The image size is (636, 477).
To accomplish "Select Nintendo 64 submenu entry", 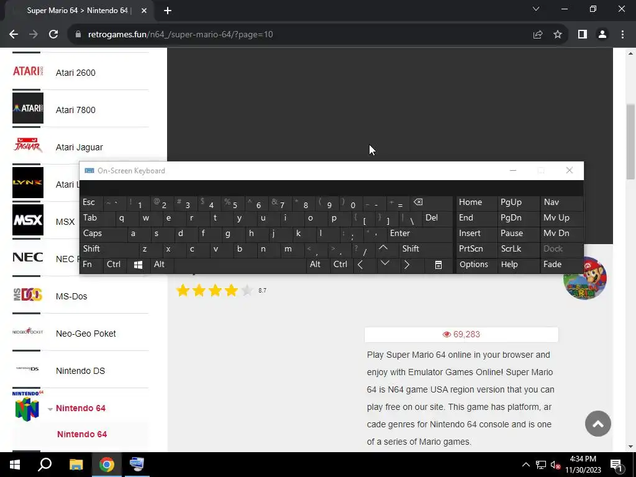I will pyautogui.click(x=82, y=434).
